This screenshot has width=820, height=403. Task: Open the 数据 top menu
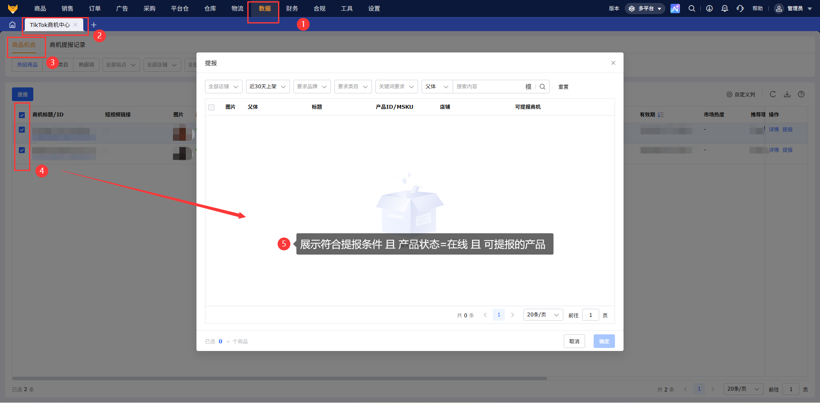click(265, 9)
